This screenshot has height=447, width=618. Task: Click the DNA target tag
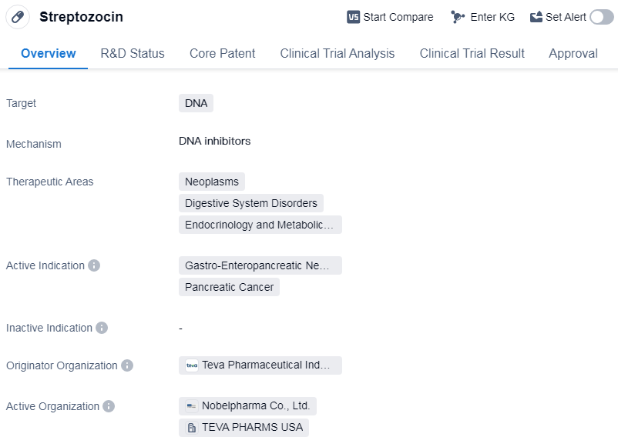point(196,103)
